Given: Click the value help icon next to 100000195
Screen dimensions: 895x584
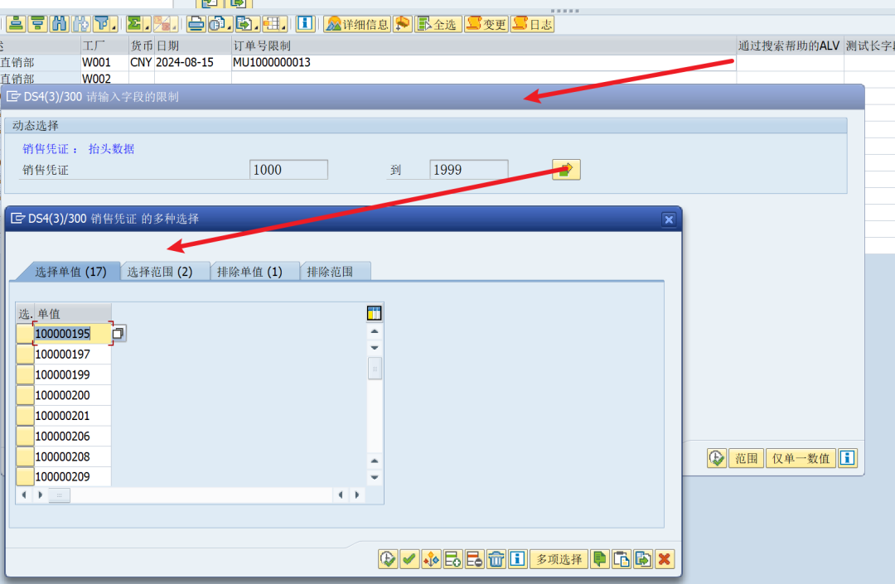Looking at the screenshot, I should (119, 334).
